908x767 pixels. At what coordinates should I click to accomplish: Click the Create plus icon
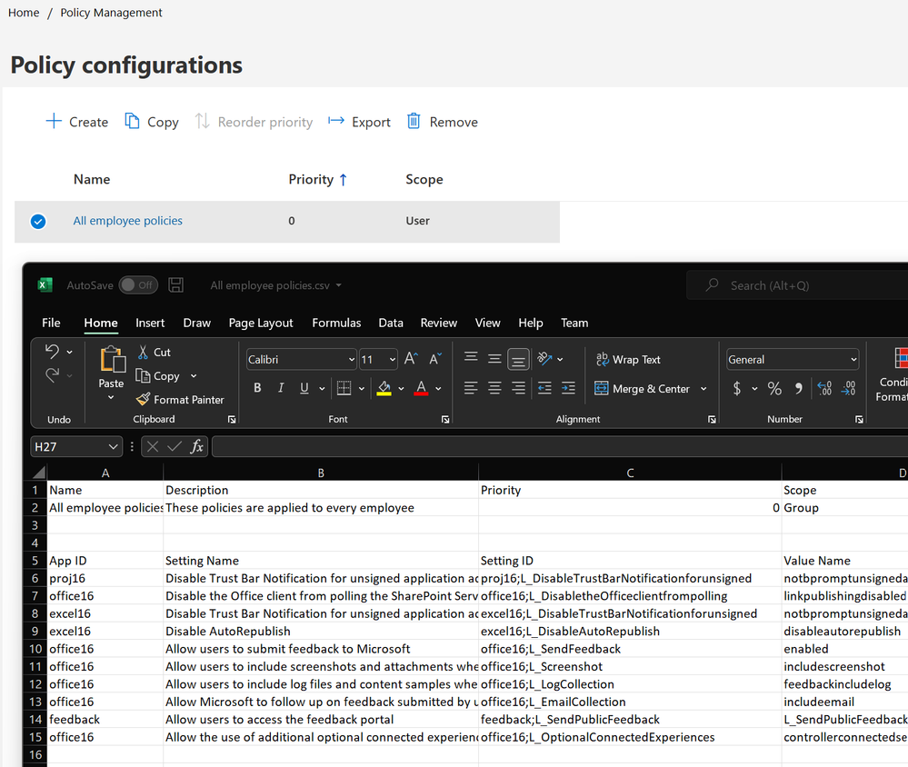[54, 121]
